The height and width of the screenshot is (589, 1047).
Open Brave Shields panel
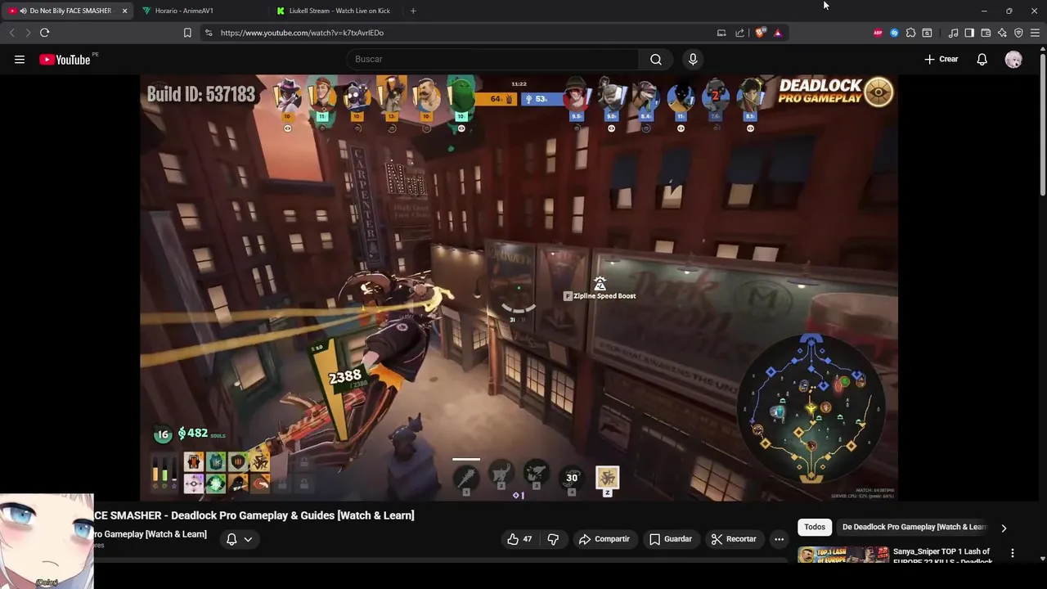(760, 33)
